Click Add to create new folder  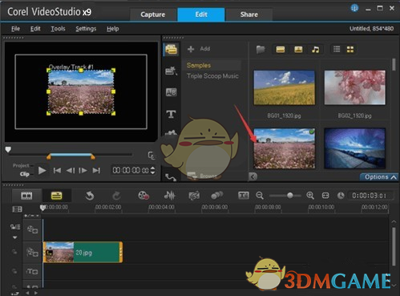[x=199, y=49]
